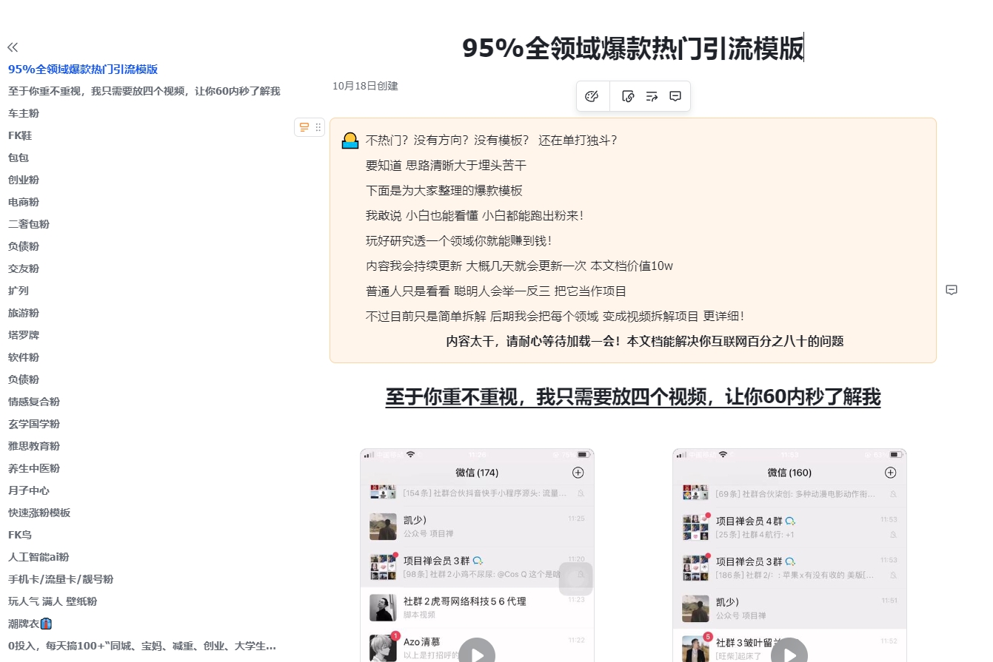Screen dimensions: 993x662
Task: Insert a link using the link icon
Action: [628, 96]
